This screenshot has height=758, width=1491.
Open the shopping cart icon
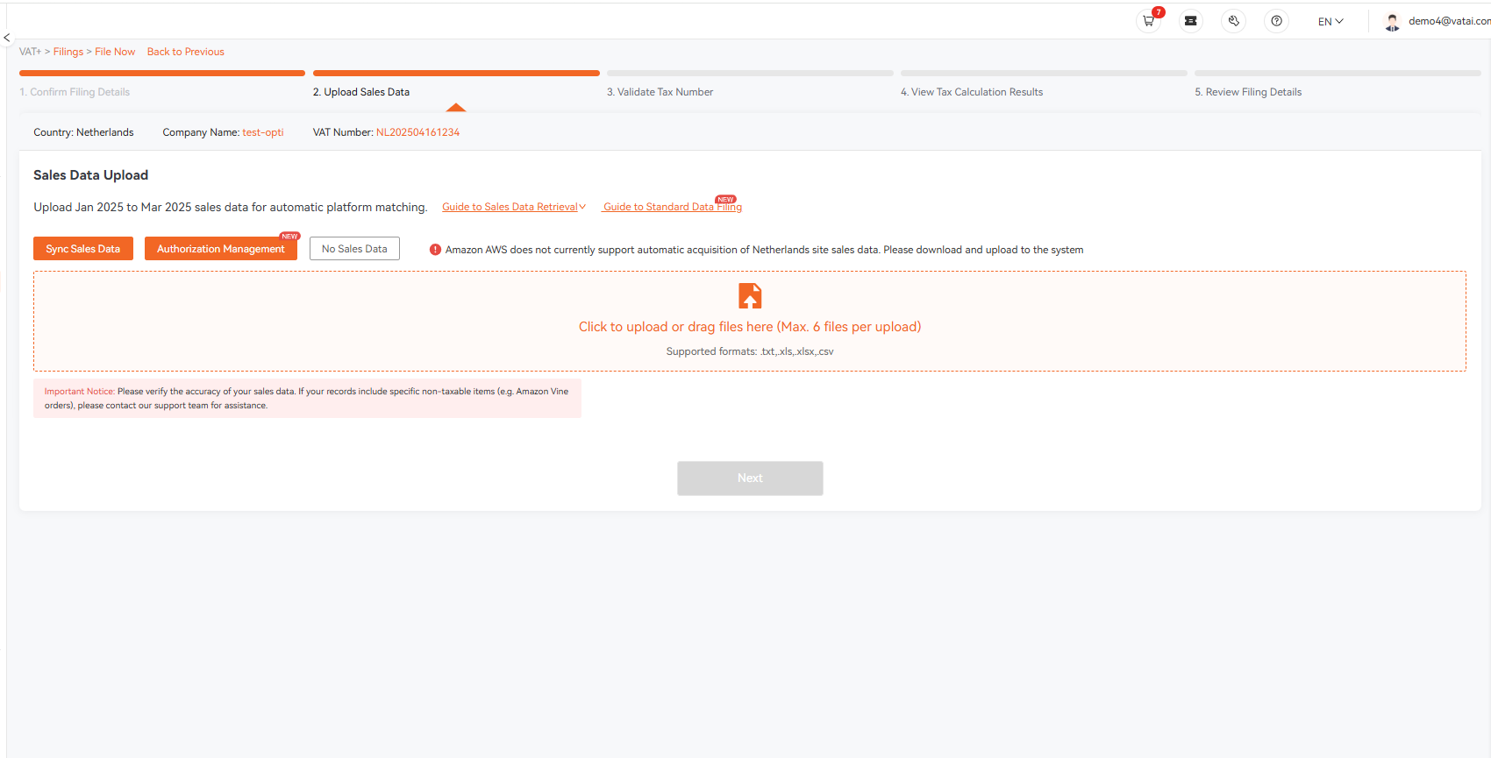(x=1148, y=21)
